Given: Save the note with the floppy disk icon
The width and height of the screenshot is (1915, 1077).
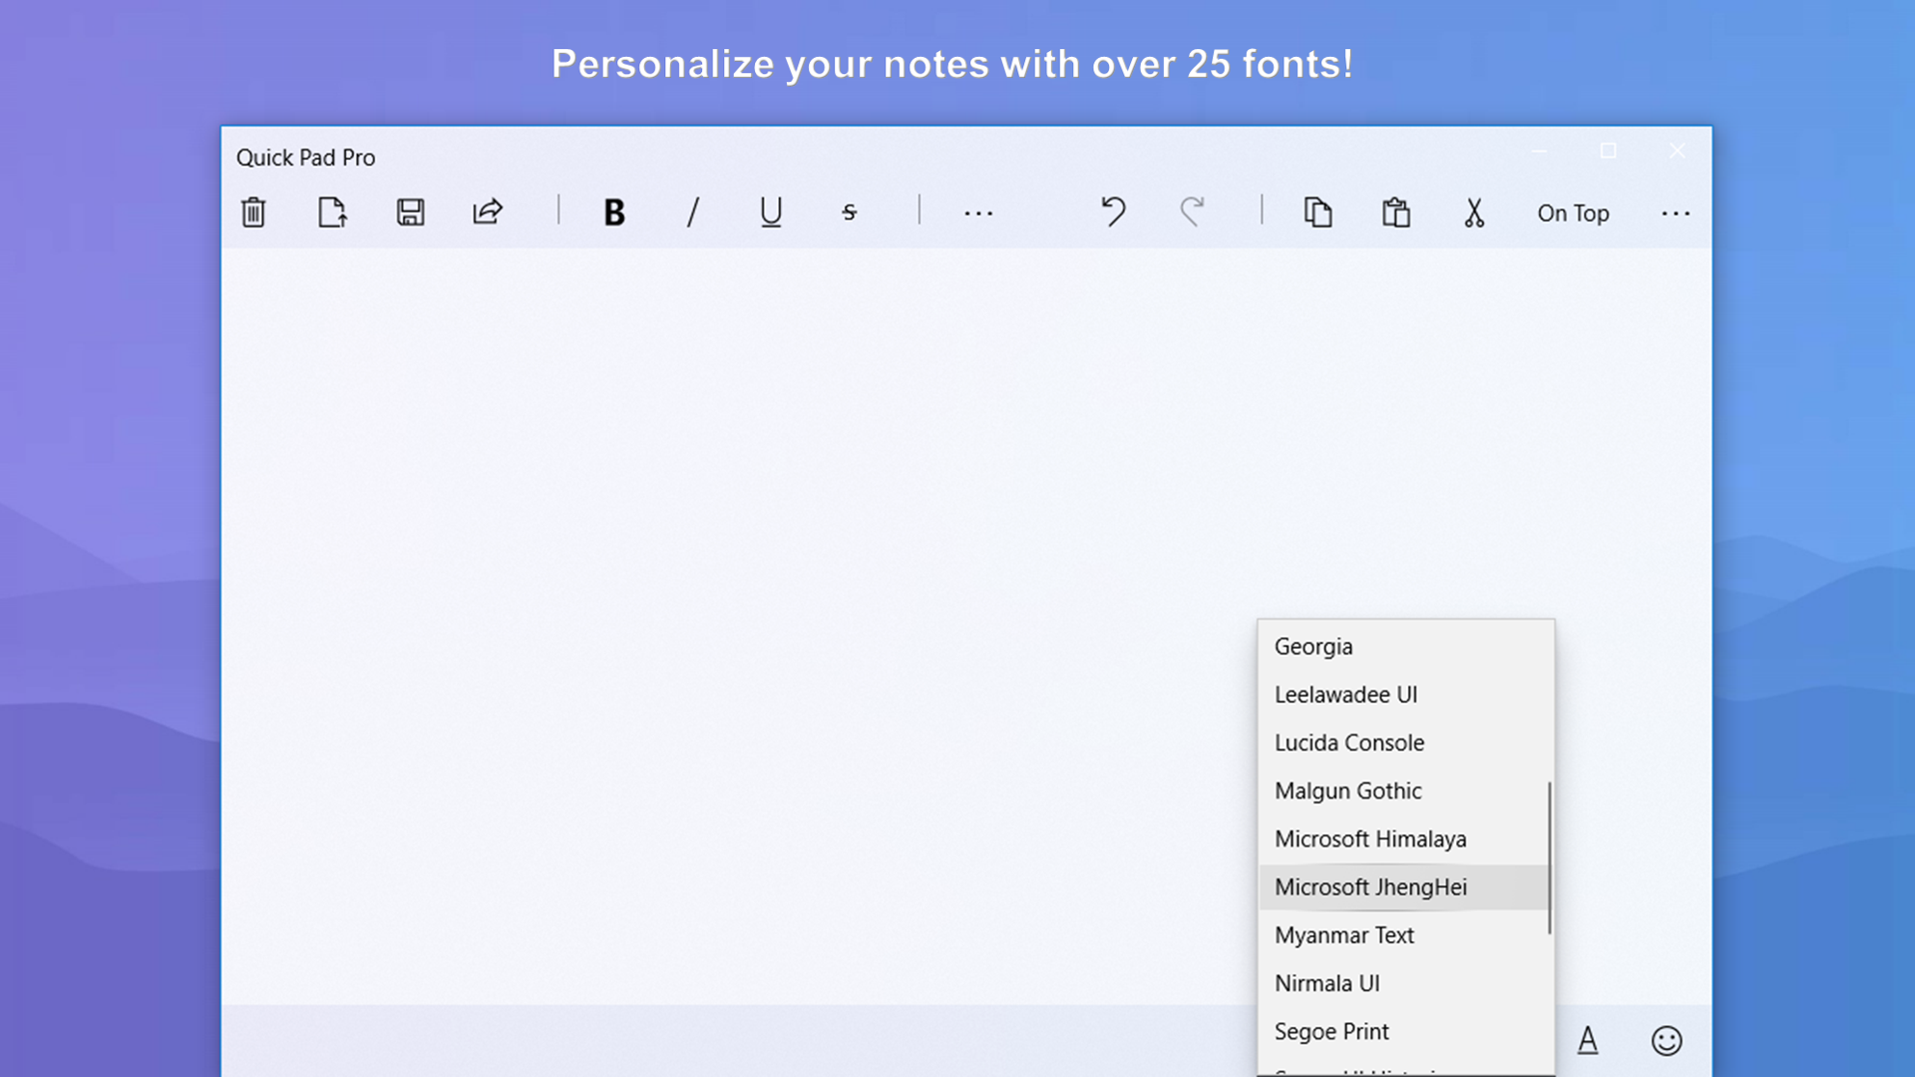Looking at the screenshot, I should (x=411, y=212).
